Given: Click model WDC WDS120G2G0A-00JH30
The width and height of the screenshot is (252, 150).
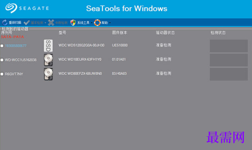Looking at the screenshot, I should click(x=81, y=45).
